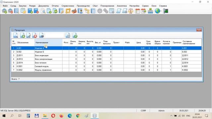This screenshot has height=119, width=212.
Task: Open Opera browser from the taskbar
Action: coord(53,116)
